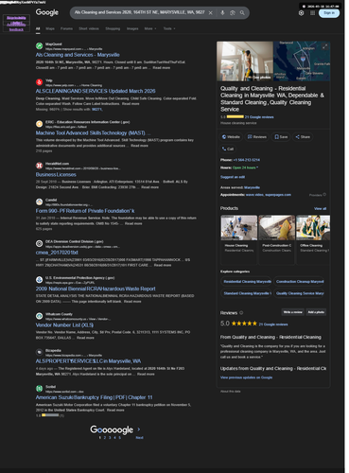349x473 pixels.
Task: Start voice search with the microphone icon
Action: pyautogui.click(x=222, y=13)
